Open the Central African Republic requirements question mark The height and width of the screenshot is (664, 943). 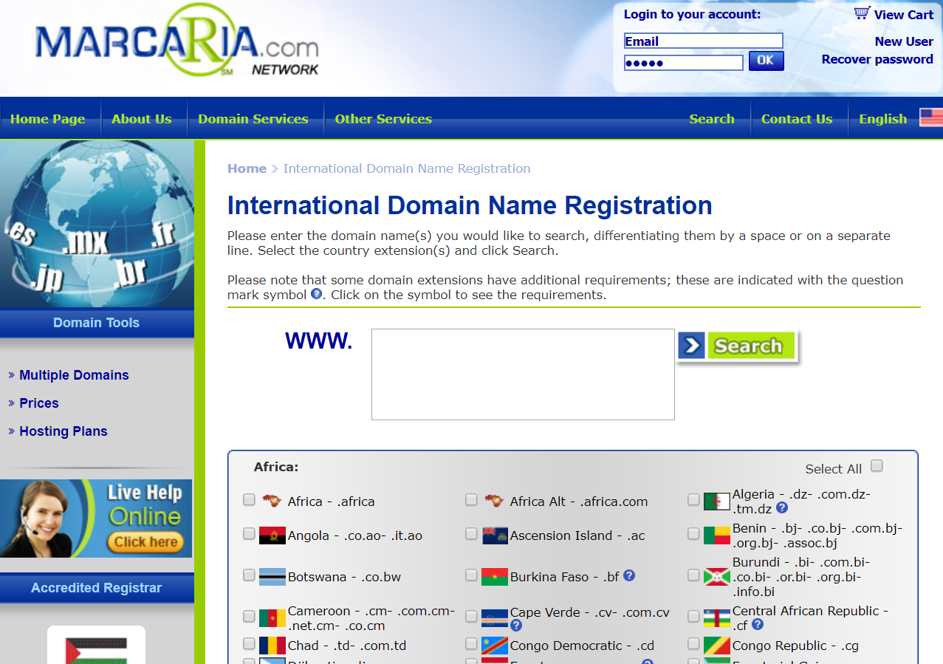757,625
